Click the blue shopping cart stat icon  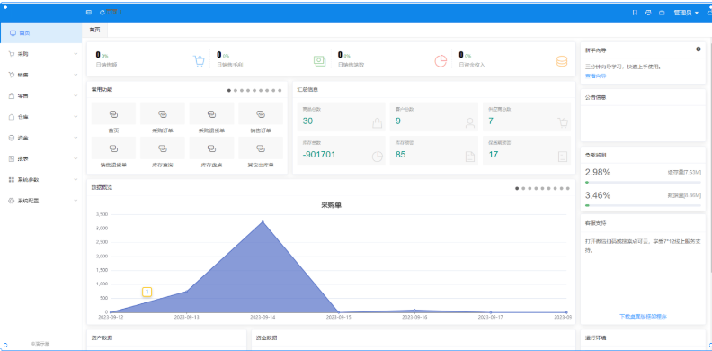(199, 61)
